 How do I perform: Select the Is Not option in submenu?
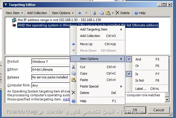(x=147, y=80)
